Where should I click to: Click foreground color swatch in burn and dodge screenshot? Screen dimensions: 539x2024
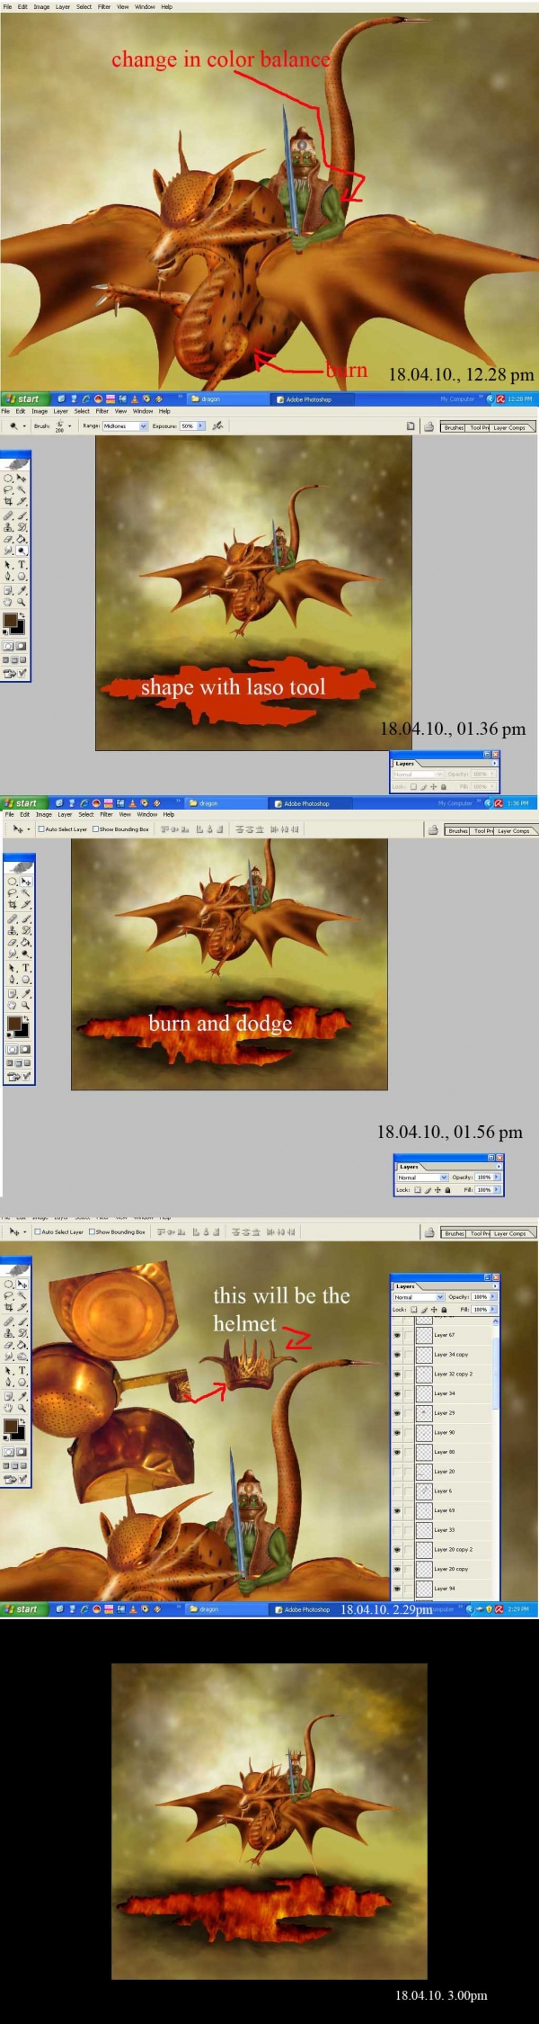click(14, 1024)
